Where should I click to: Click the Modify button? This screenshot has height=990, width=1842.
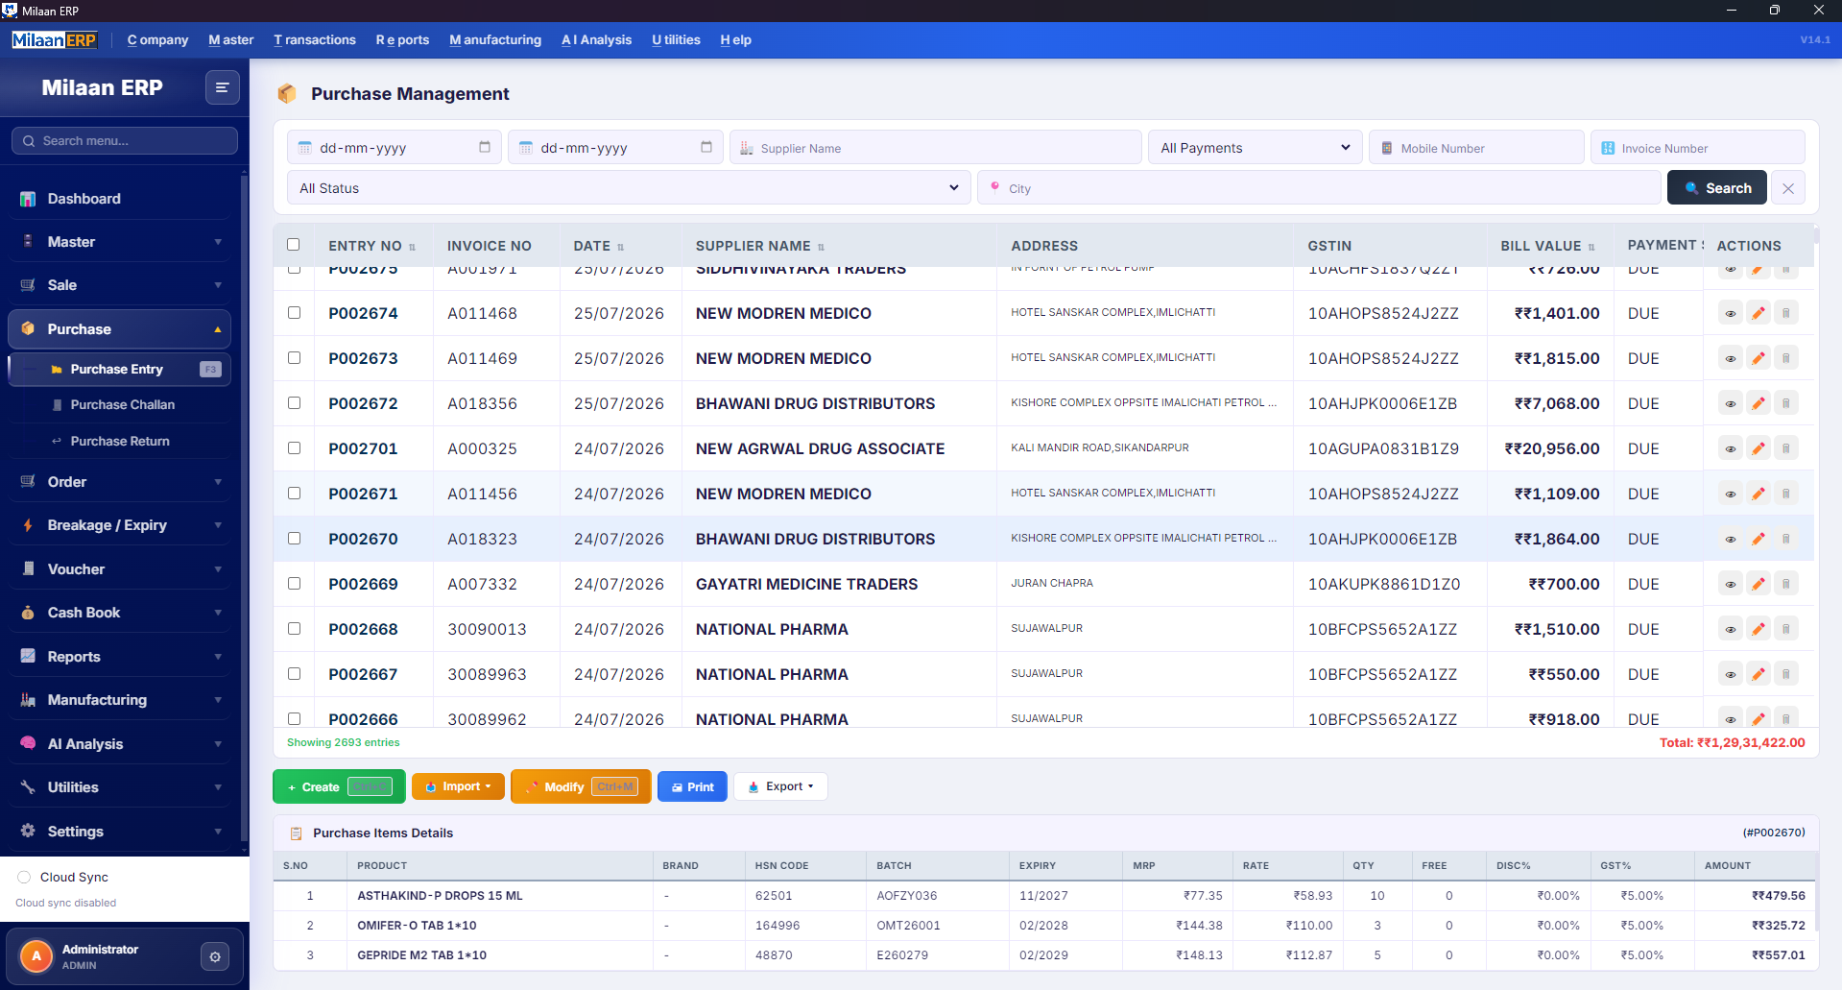point(581,786)
